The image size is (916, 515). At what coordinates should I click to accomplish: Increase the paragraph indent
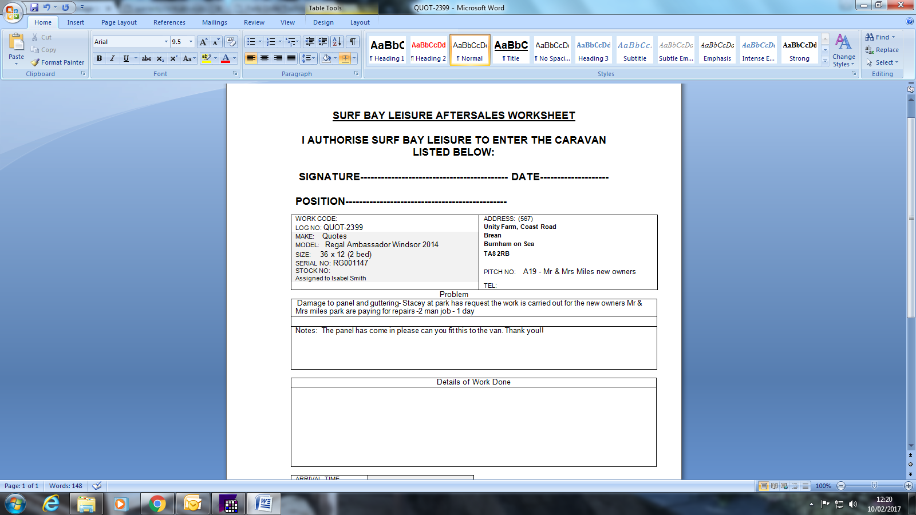tap(323, 42)
